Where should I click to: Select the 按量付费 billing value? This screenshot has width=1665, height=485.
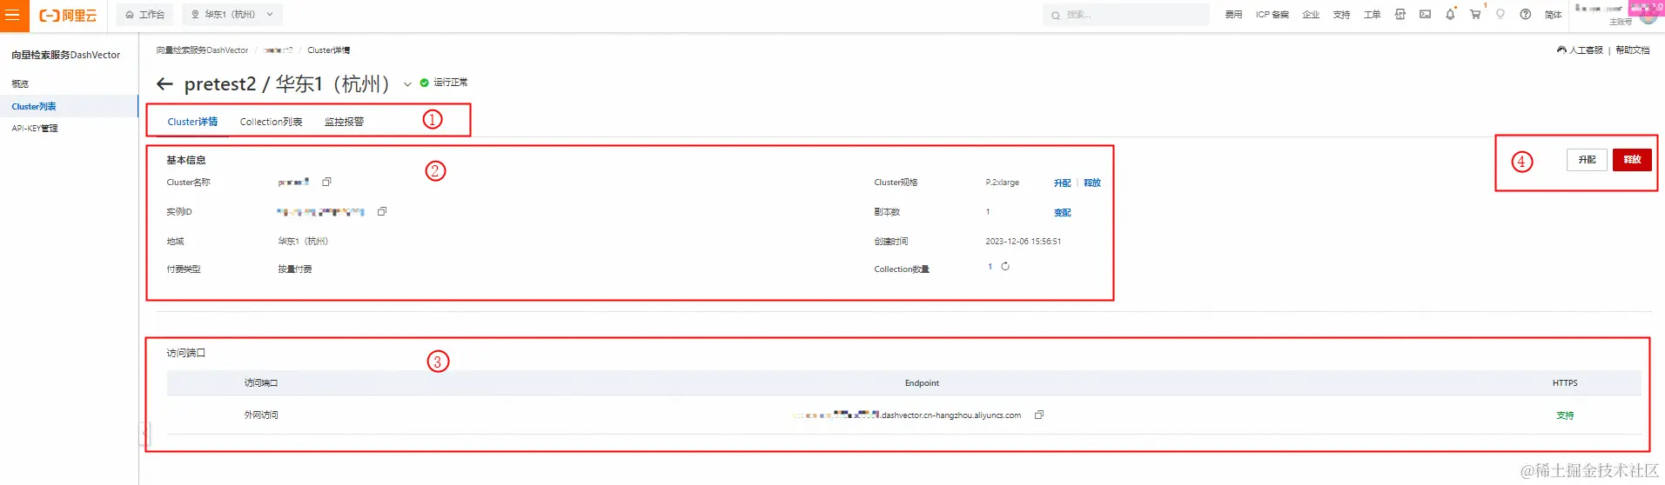[x=295, y=269]
